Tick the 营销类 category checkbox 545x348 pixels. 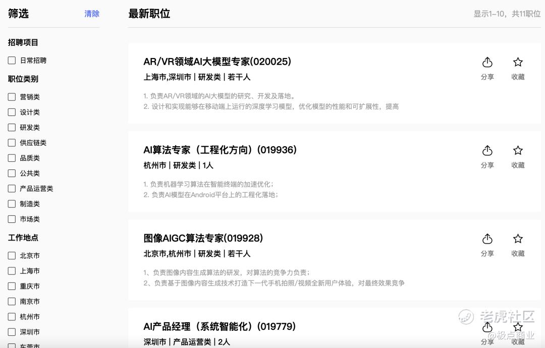pos(12,97)
